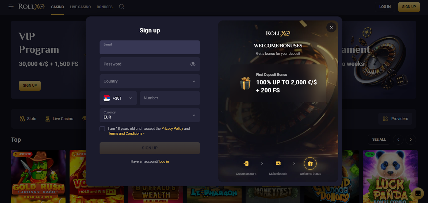
Task: Select the Make deposit step icon
Action: [x=278, y=164]
